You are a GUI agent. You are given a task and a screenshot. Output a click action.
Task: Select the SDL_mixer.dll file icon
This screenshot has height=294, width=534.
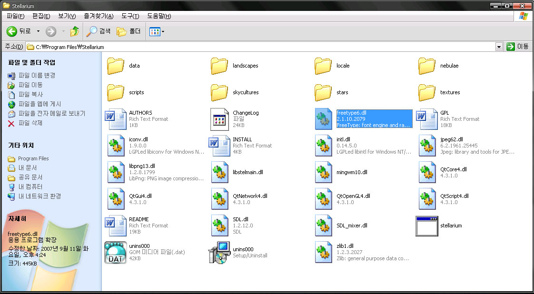(x=323, y=225)
